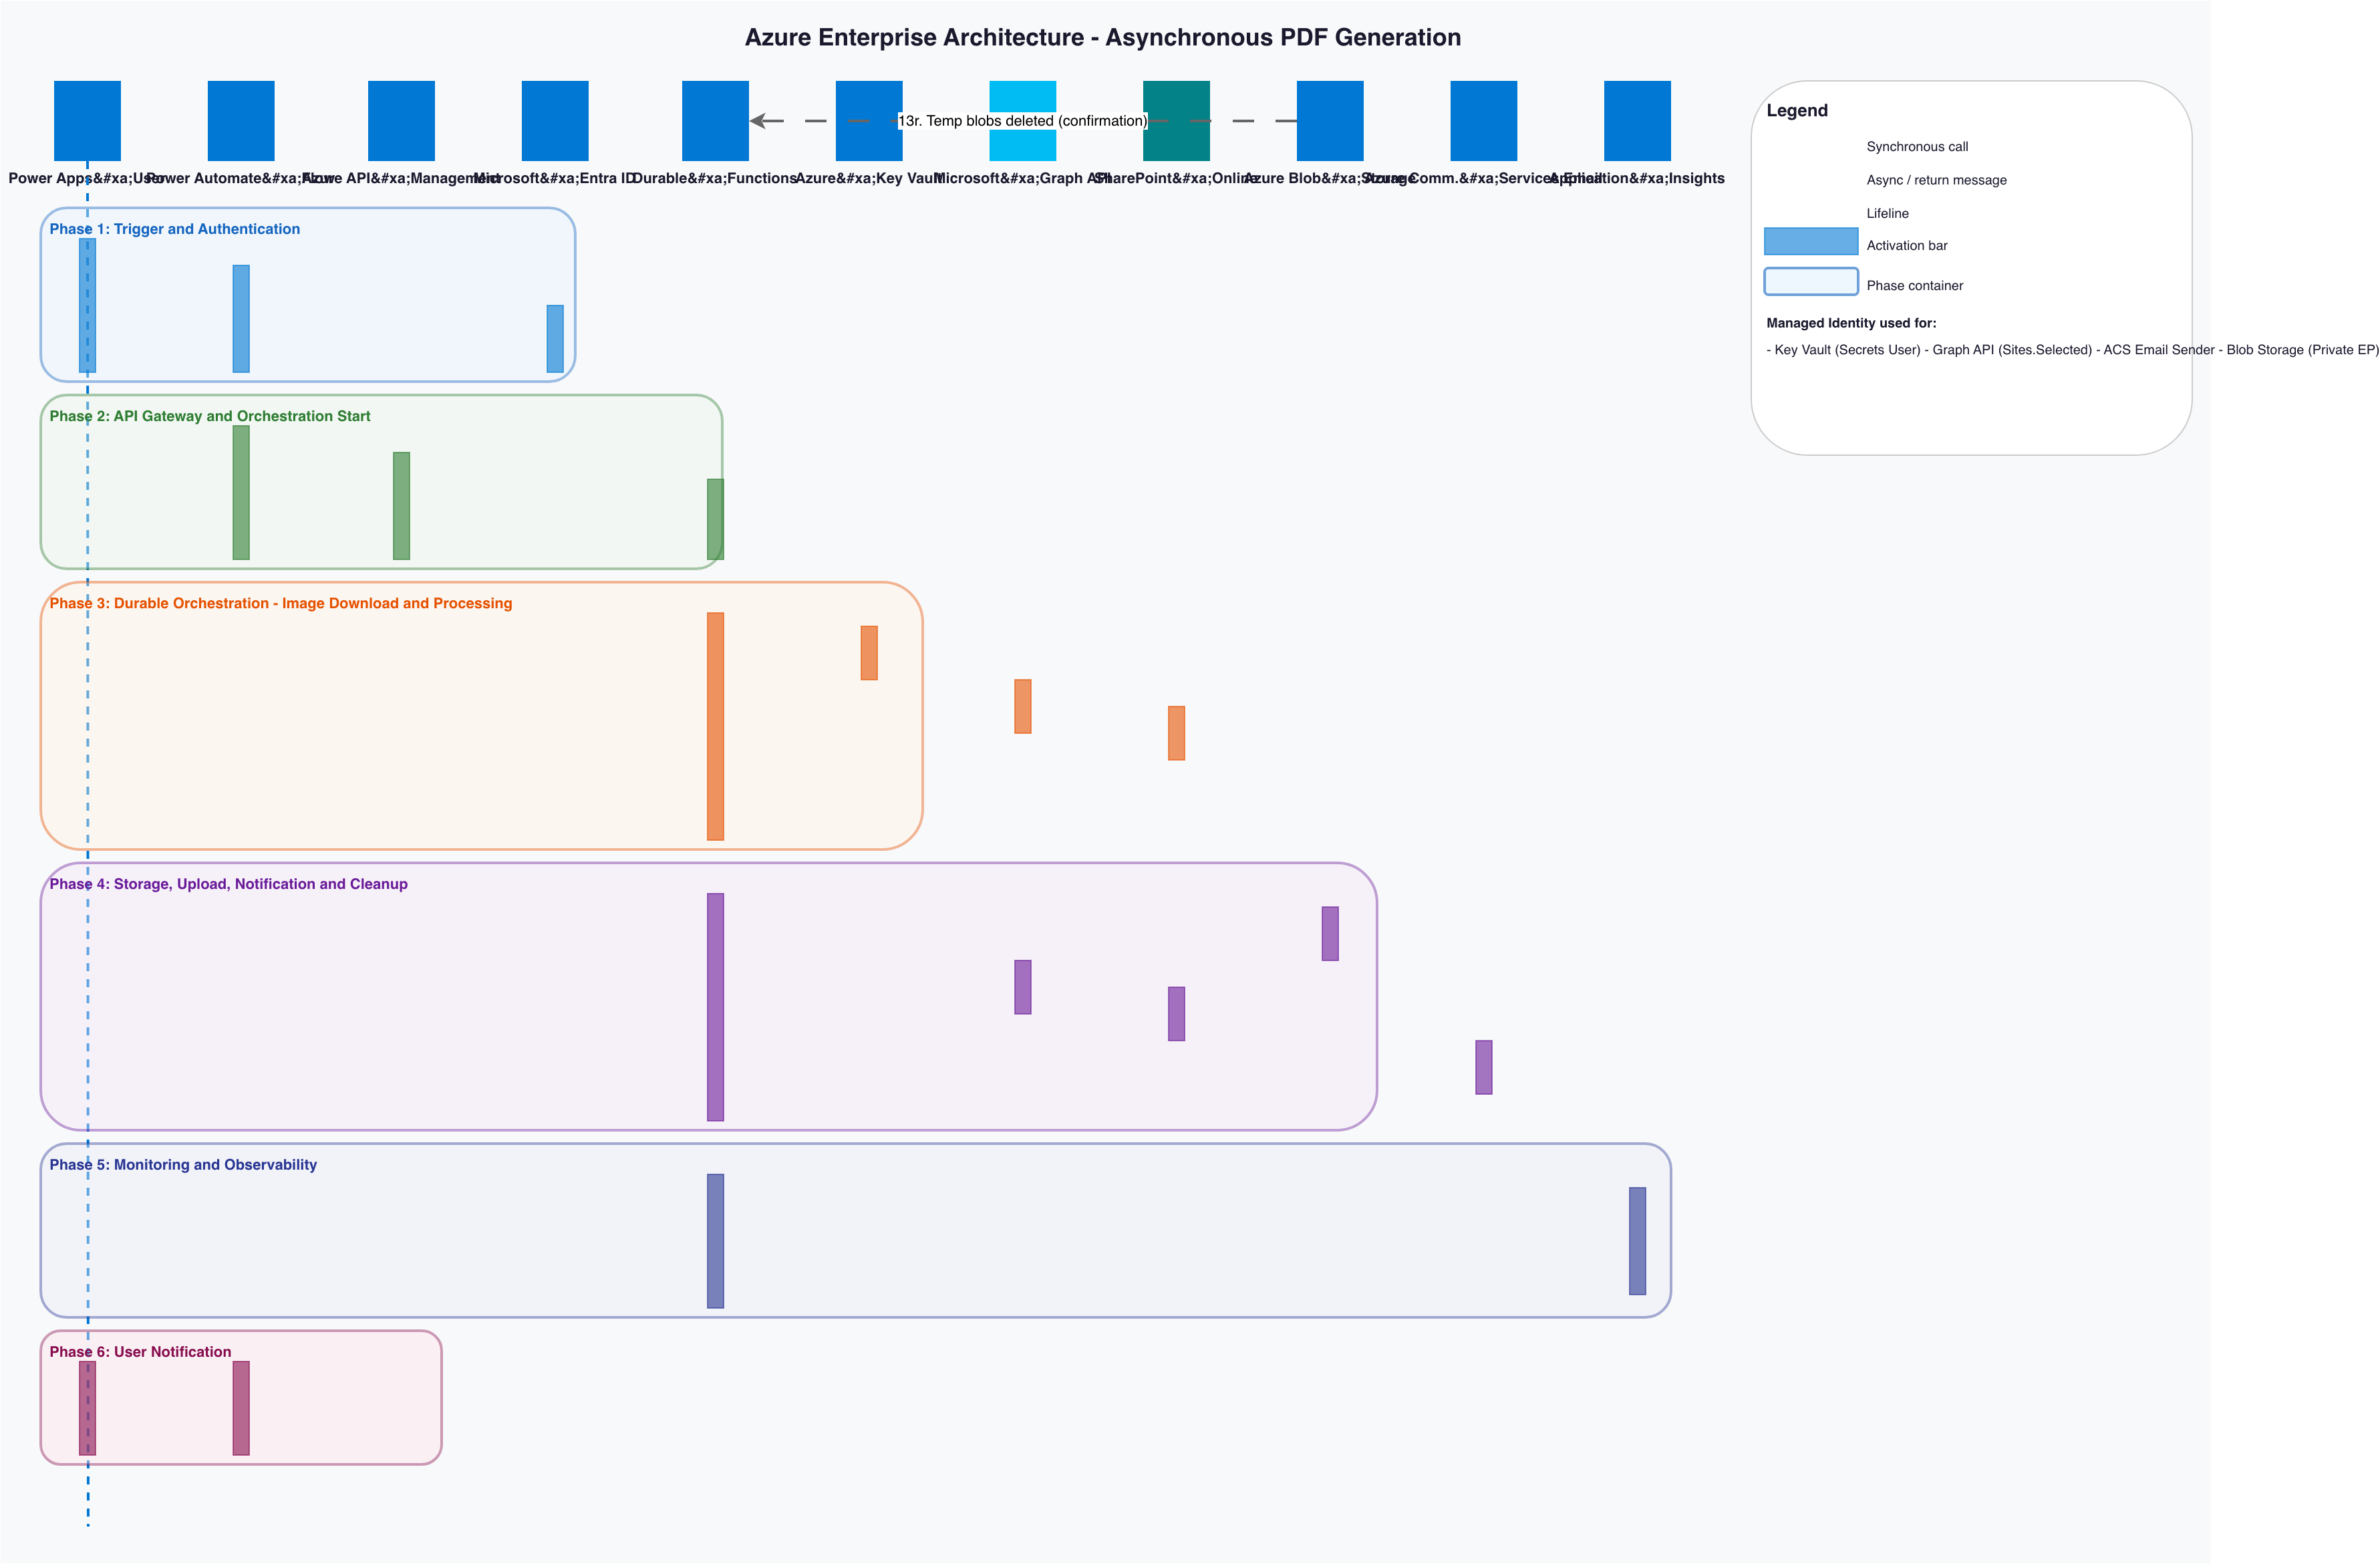The image size is (2380, 1564).
Task: Click the purple Graph API activation bar
Action: click(1023, 987)
